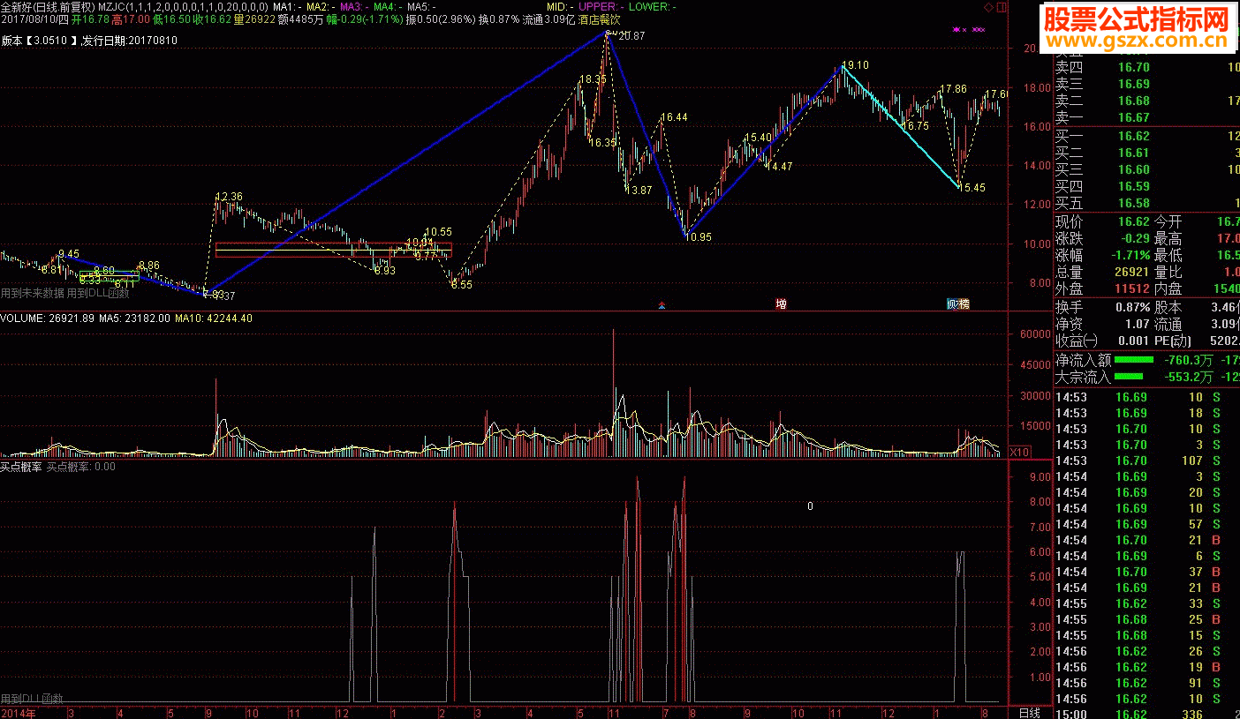
Task: Click the 8.55 low price label
Action: (461, 285)
